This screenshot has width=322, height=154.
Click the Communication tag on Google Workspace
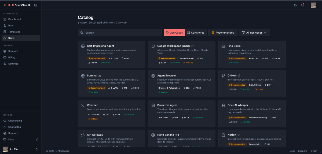coord(186,58)
